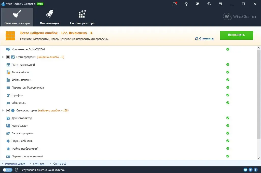Screen dimensions: 261x173
Task: Click the mail icon with red notification badge
Action: [175, 4]
